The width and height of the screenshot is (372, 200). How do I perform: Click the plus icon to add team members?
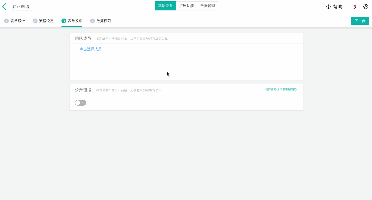tap(77, 49)
